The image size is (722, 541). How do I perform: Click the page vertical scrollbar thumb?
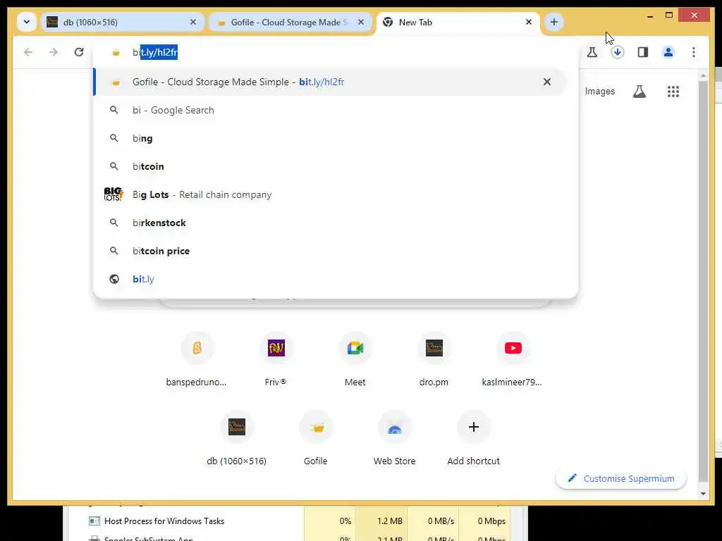click(x=703, y=280)
